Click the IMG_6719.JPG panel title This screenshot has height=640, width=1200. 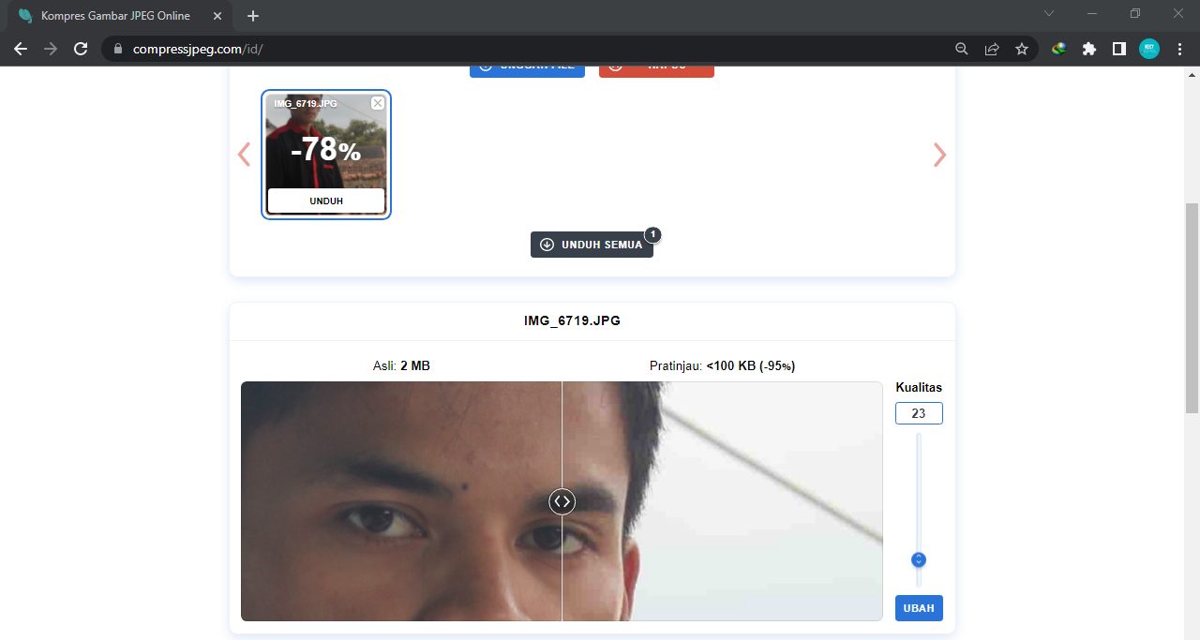pos(572,320)
